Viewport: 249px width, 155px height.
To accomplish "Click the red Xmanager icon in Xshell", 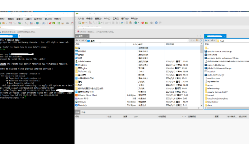I will click(x=50, y=23).
